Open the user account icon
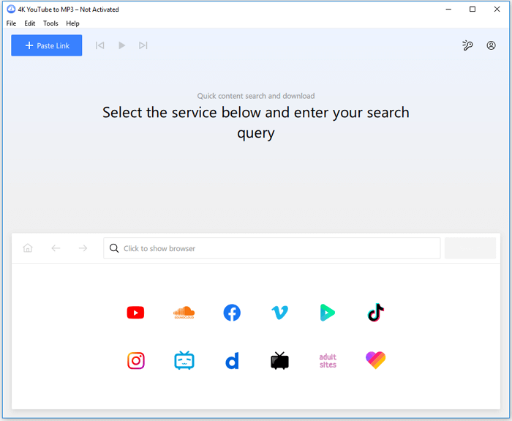Screen dimensions: 512x421 [491, 45]
